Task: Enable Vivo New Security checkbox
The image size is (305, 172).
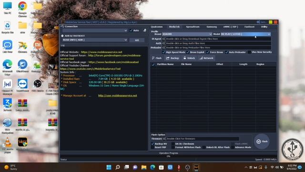Action: click(x=249, y=52)
